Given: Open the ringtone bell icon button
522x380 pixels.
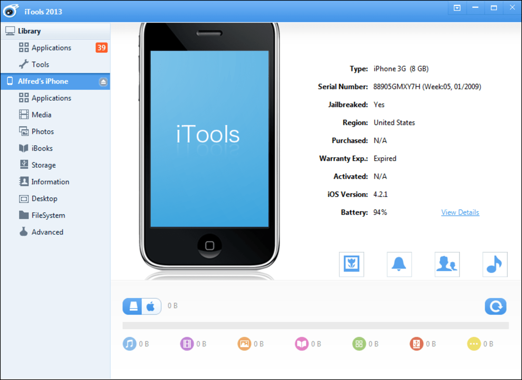Looking at the screenshot, I should 399,264.
